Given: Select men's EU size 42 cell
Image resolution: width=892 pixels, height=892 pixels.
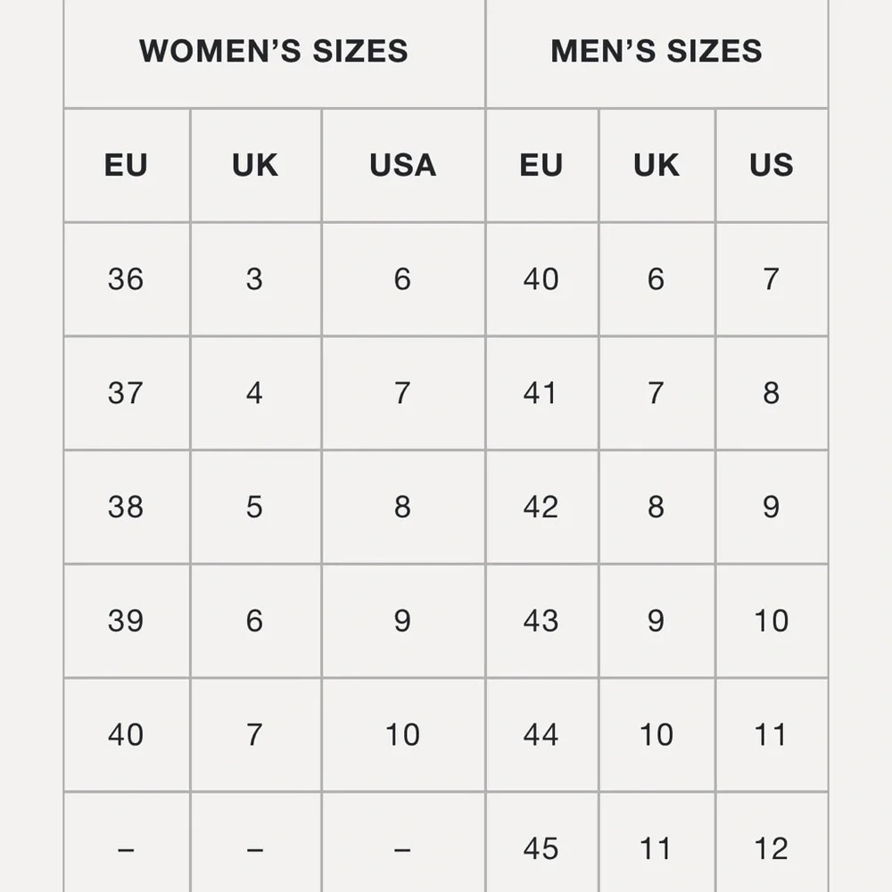Looking at the screenshot, I should (541, 507).
